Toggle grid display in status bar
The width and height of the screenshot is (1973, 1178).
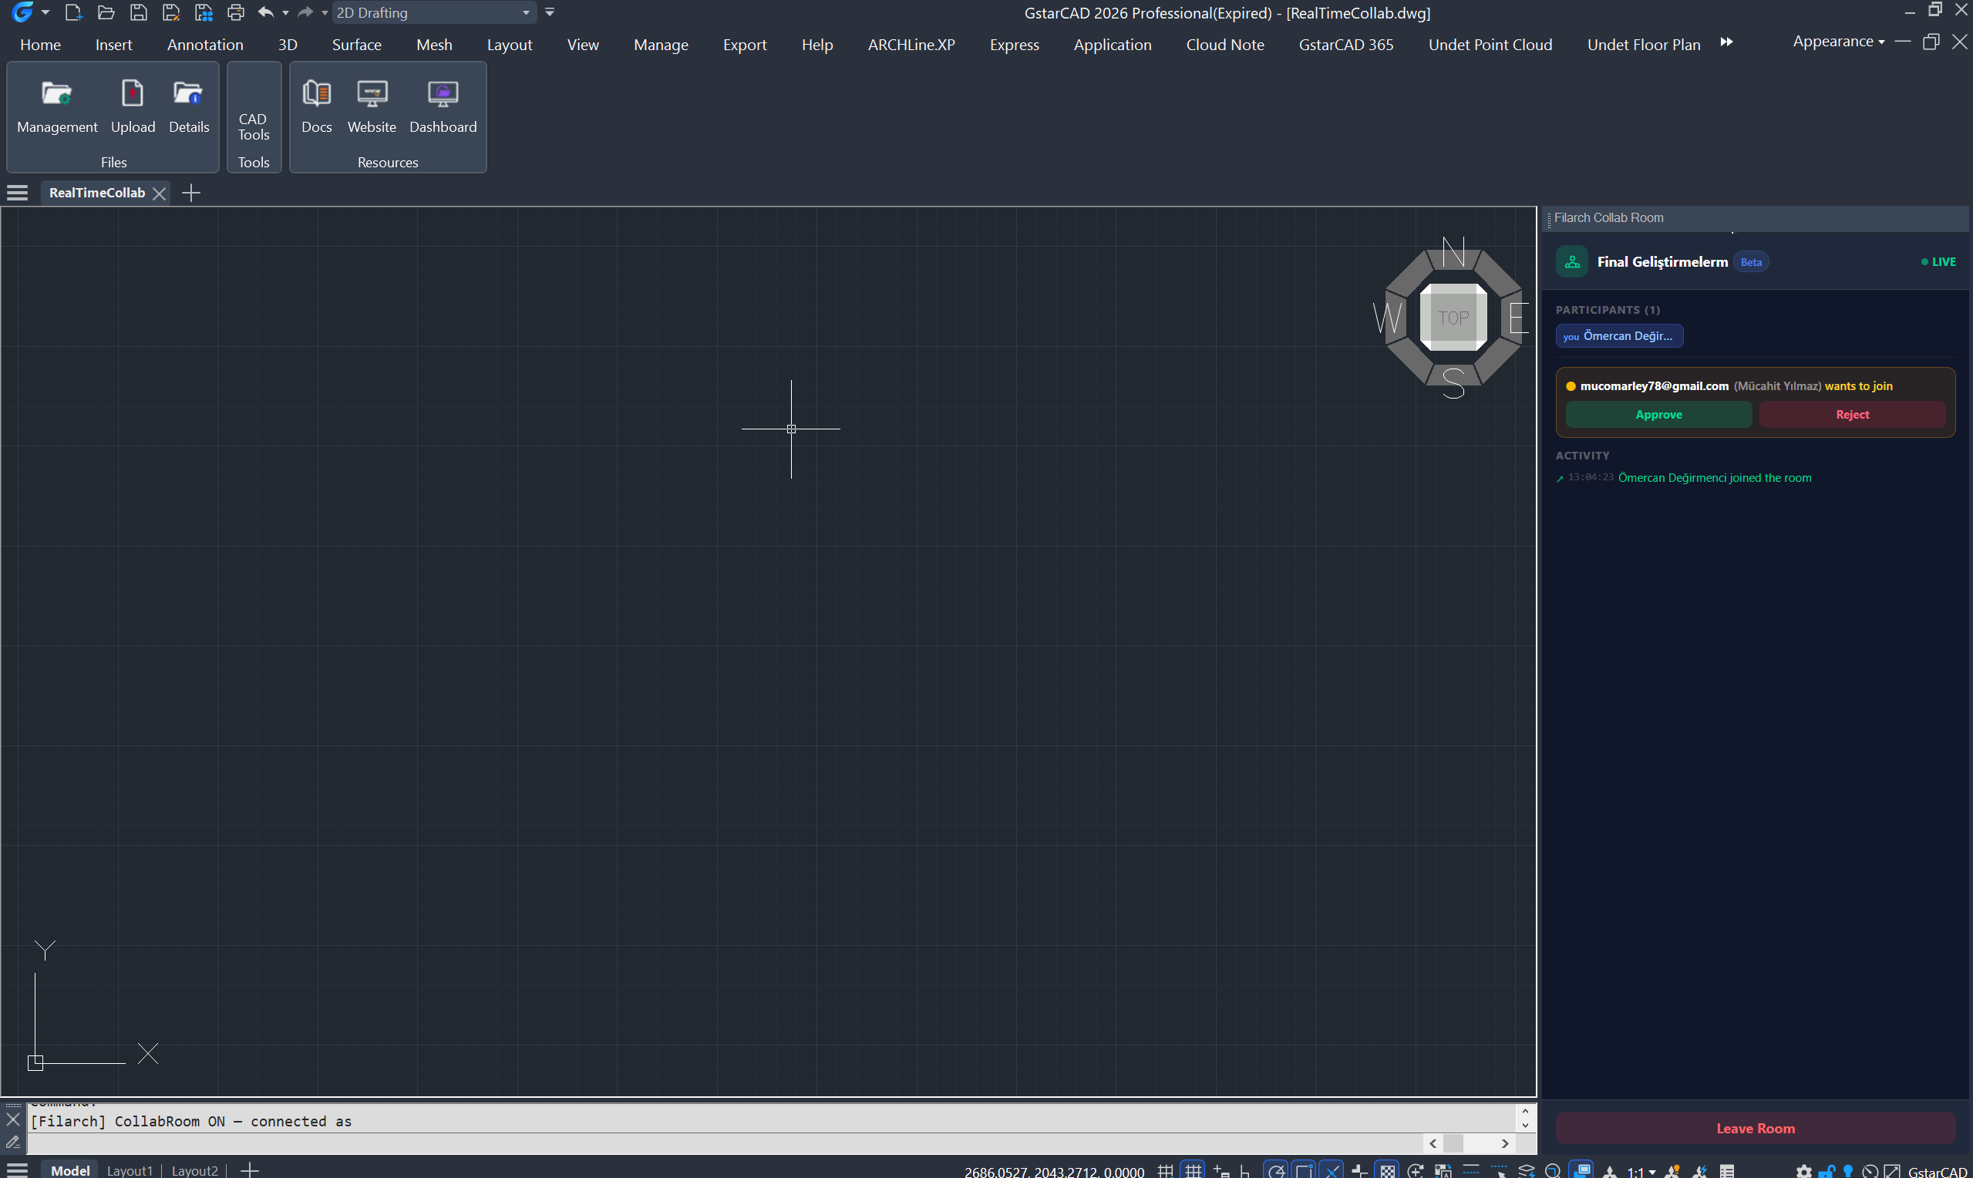coord(1194,1171)
